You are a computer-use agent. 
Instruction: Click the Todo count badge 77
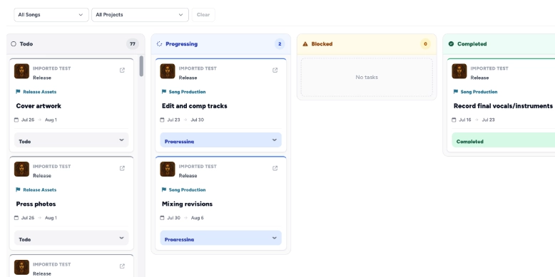[x=133, y=44]
